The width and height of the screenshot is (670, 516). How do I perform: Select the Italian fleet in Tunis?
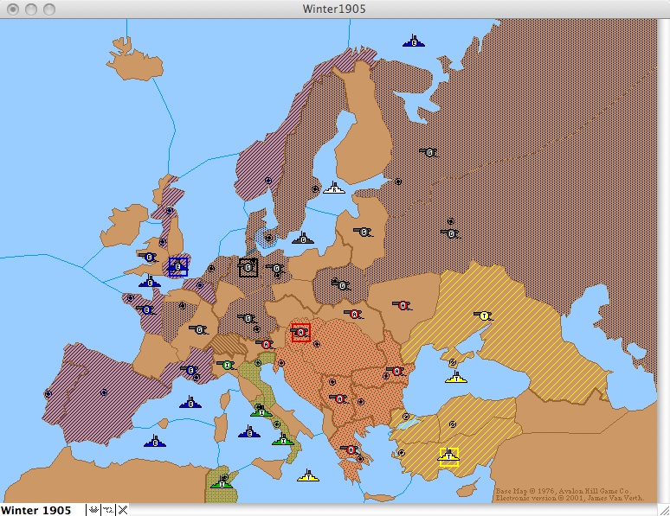[x=222, y=482]
